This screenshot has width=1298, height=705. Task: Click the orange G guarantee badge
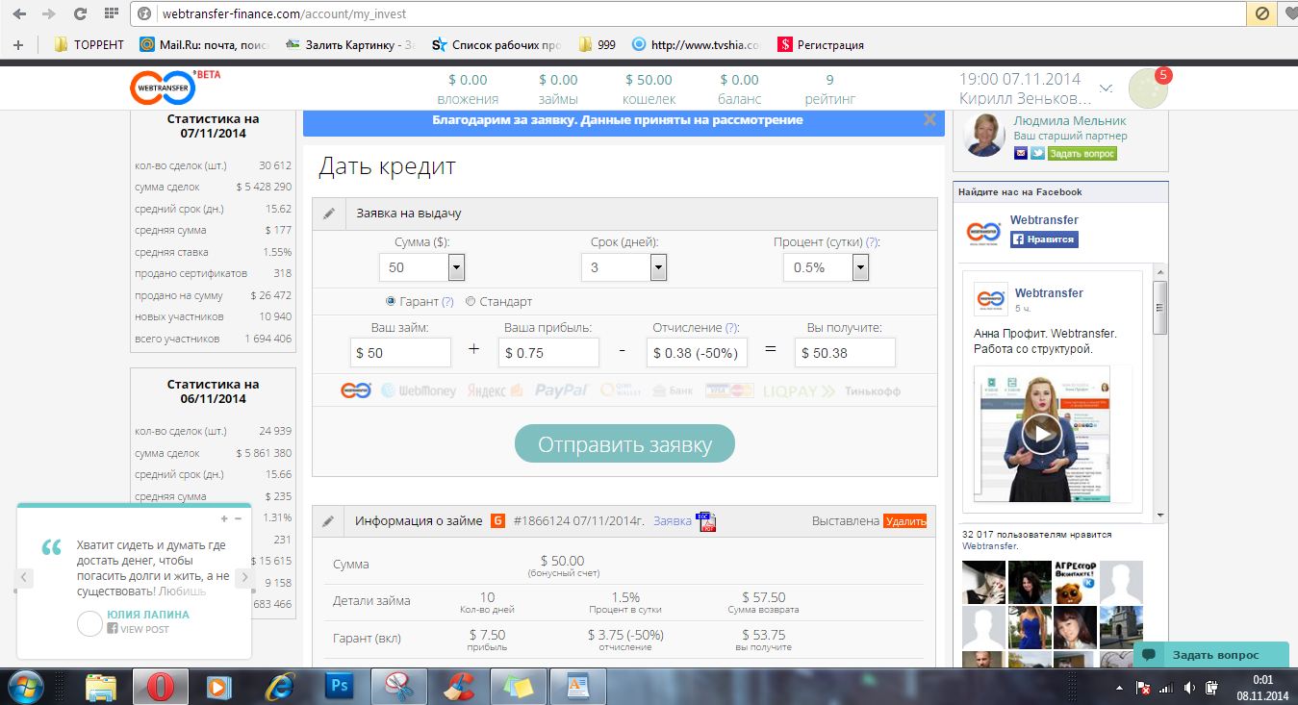498,521
